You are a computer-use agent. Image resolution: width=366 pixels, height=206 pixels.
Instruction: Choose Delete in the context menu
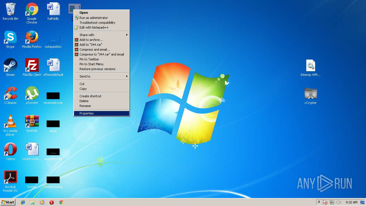102,101
